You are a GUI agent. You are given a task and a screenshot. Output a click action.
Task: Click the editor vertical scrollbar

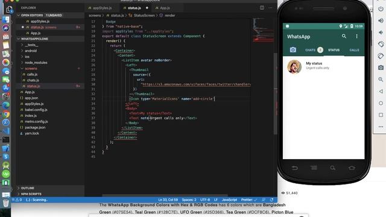coord(276,93)
